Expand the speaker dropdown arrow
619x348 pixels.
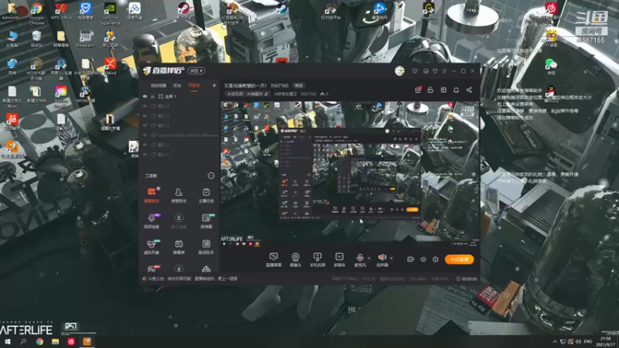tap(392, 258)
